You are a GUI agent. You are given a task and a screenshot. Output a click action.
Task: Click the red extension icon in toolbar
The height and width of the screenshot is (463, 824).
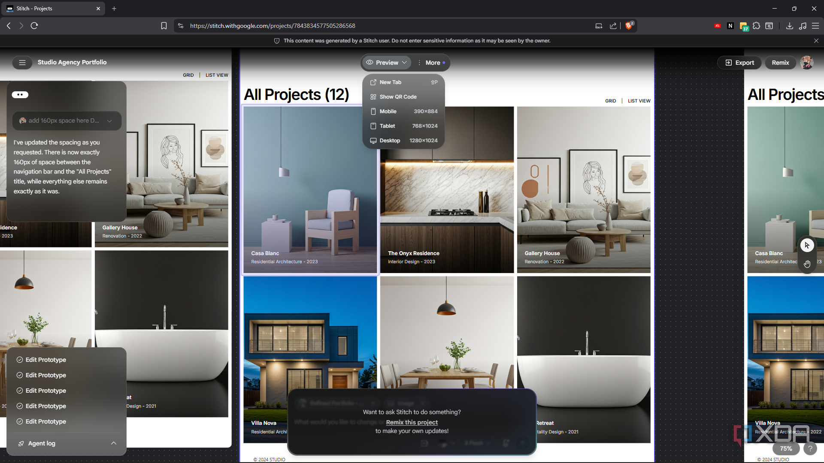[717, 26]
